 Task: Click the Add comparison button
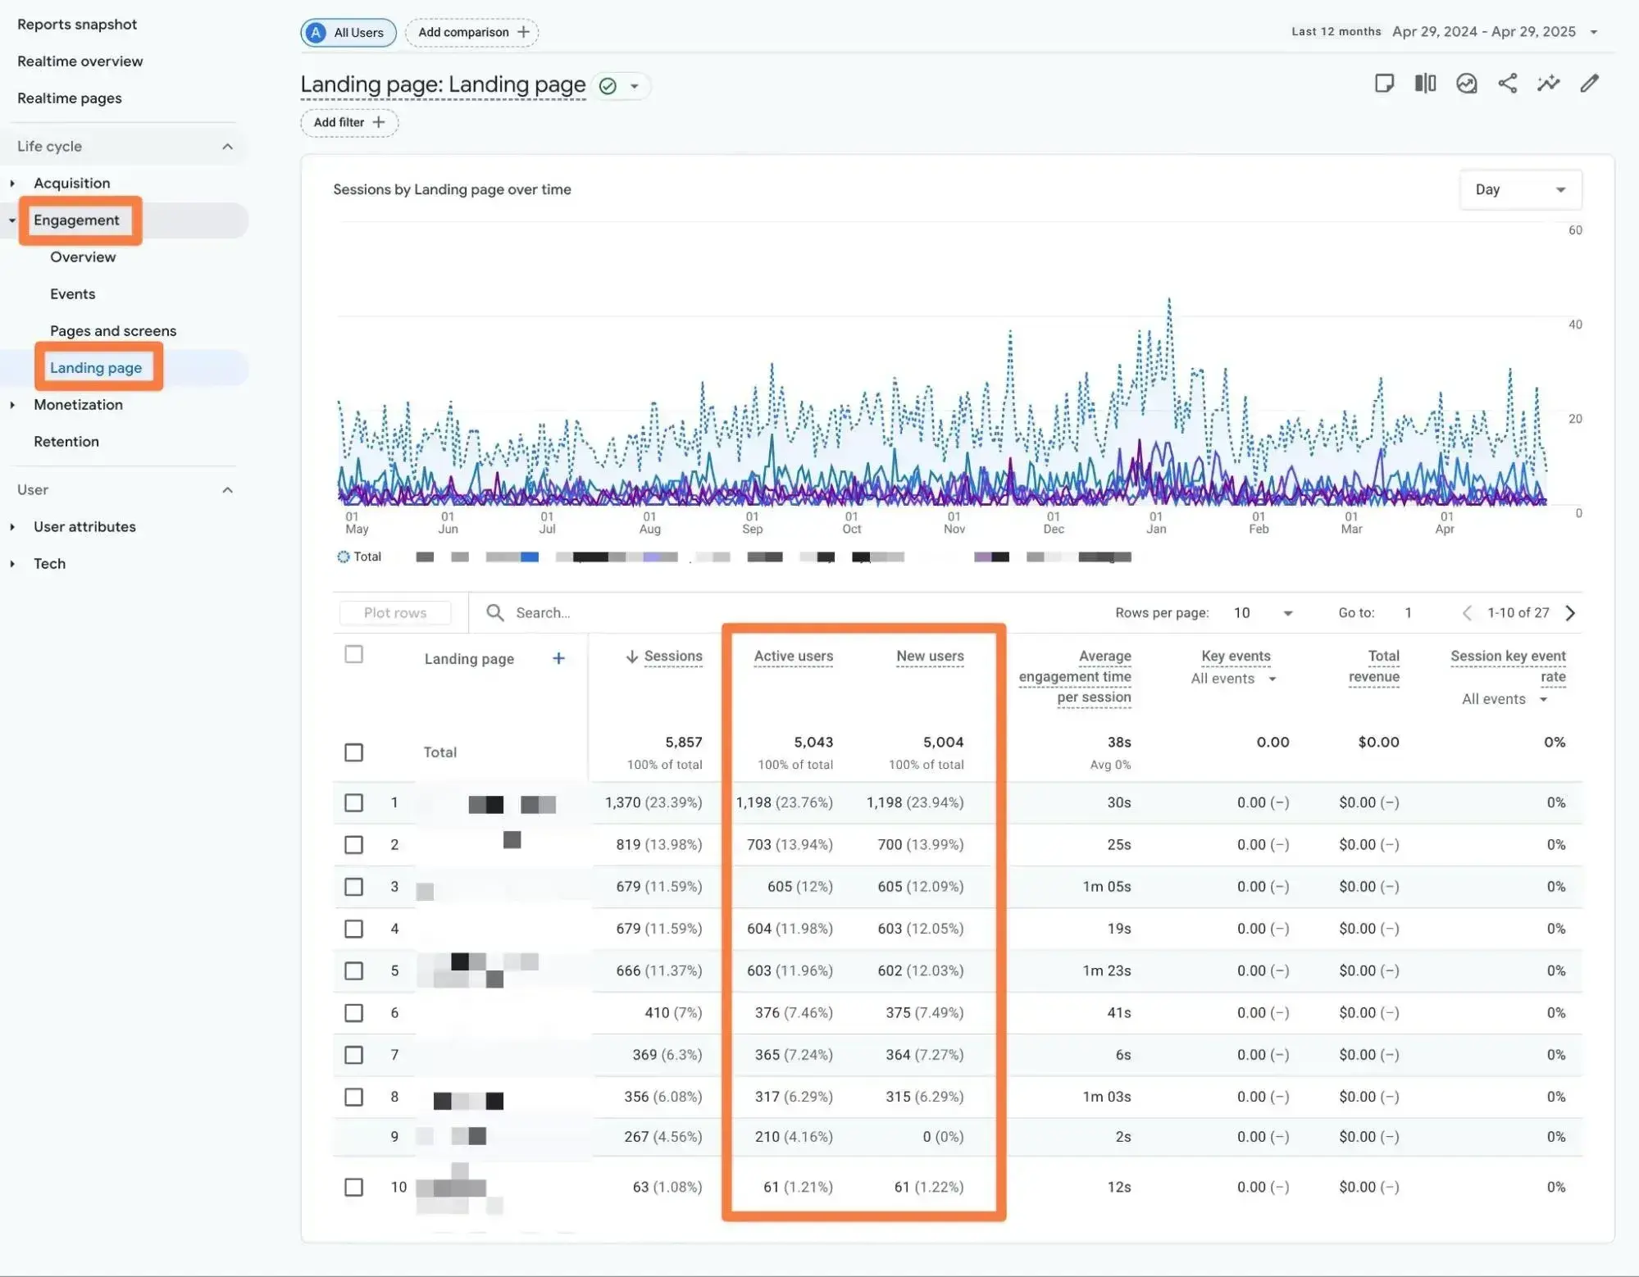tap(471, 32)
